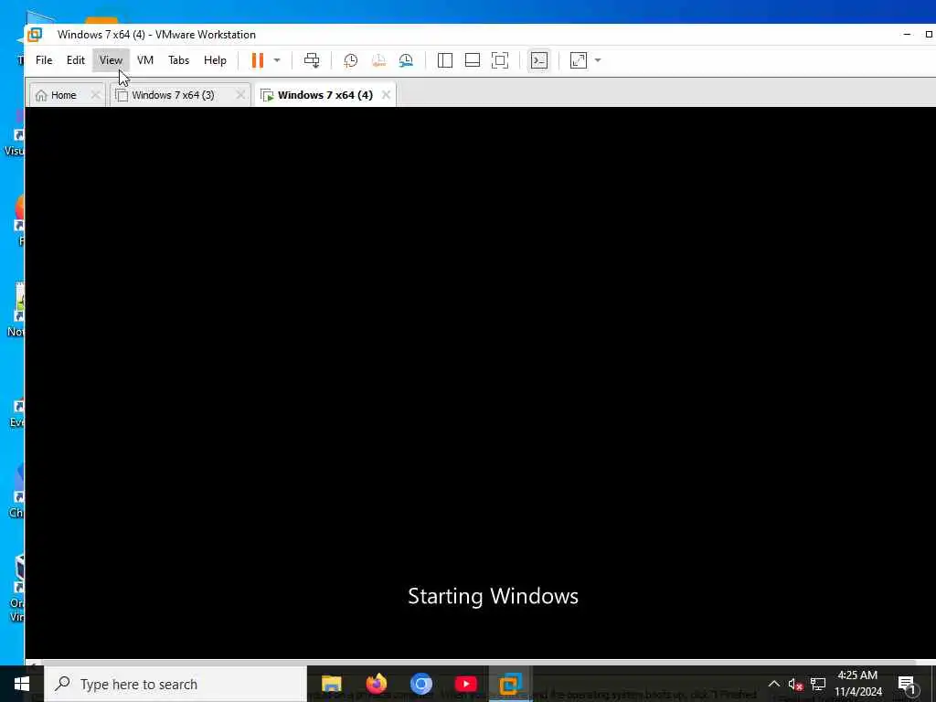Launch Firefox from the taskbar

376,684
